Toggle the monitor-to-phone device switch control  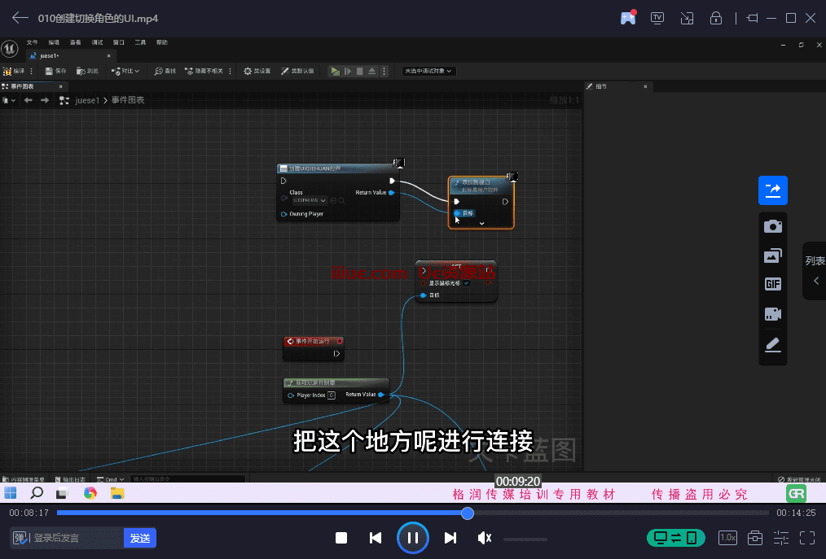(x=675, y=537)
